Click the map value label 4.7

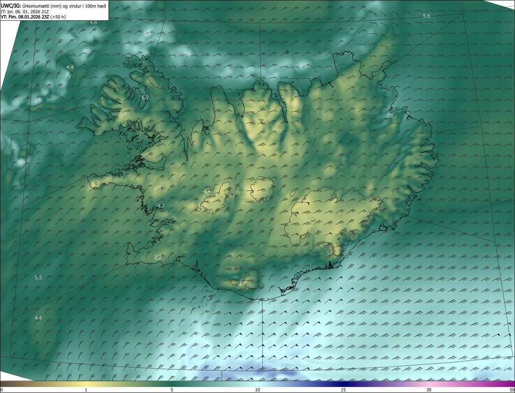[161, 206]
